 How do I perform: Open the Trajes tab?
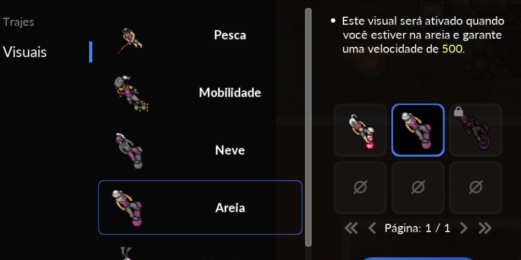[x=19, y=22]
